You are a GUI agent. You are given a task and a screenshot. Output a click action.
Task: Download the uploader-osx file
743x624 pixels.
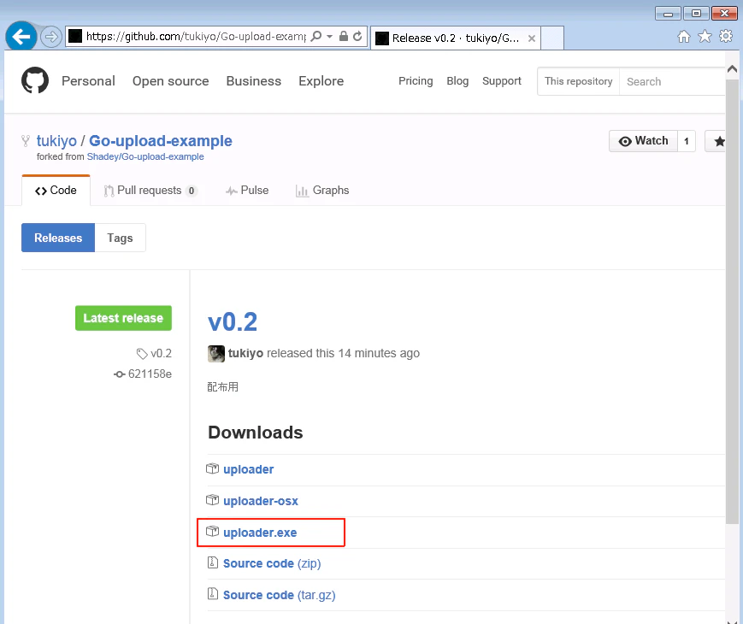click(x=261, y=501)
